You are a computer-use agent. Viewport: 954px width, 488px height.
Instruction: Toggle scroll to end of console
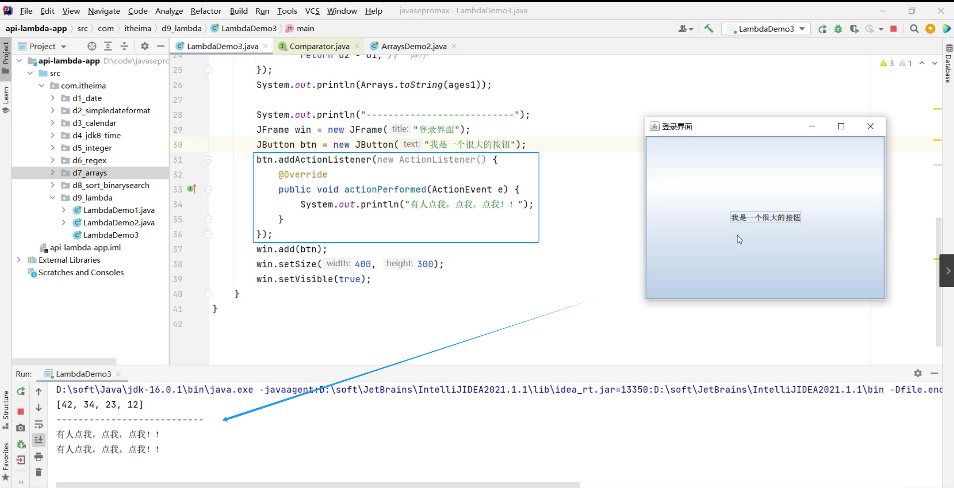point(39,440)
